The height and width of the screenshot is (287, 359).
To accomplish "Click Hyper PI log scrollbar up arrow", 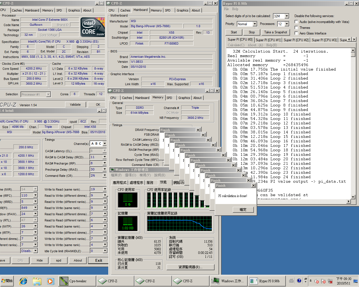I will [353, 50].
